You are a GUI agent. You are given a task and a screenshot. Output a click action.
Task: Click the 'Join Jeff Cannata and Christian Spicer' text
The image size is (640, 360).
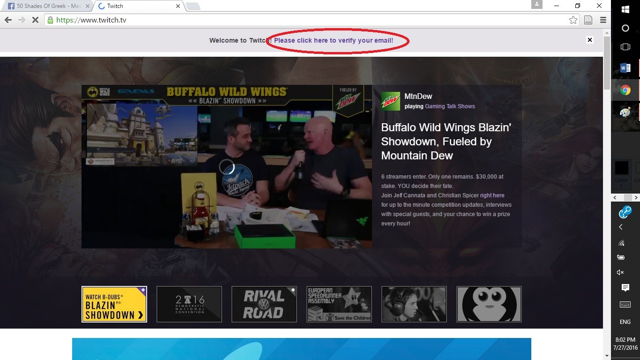point(430,195)
